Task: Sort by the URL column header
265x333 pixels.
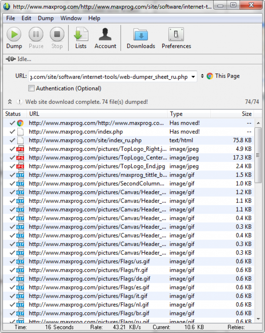Action: (x=97, y=114)
